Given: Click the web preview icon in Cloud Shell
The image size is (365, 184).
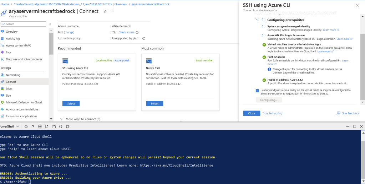Looking at the screenshot, I should coord(68,126).
